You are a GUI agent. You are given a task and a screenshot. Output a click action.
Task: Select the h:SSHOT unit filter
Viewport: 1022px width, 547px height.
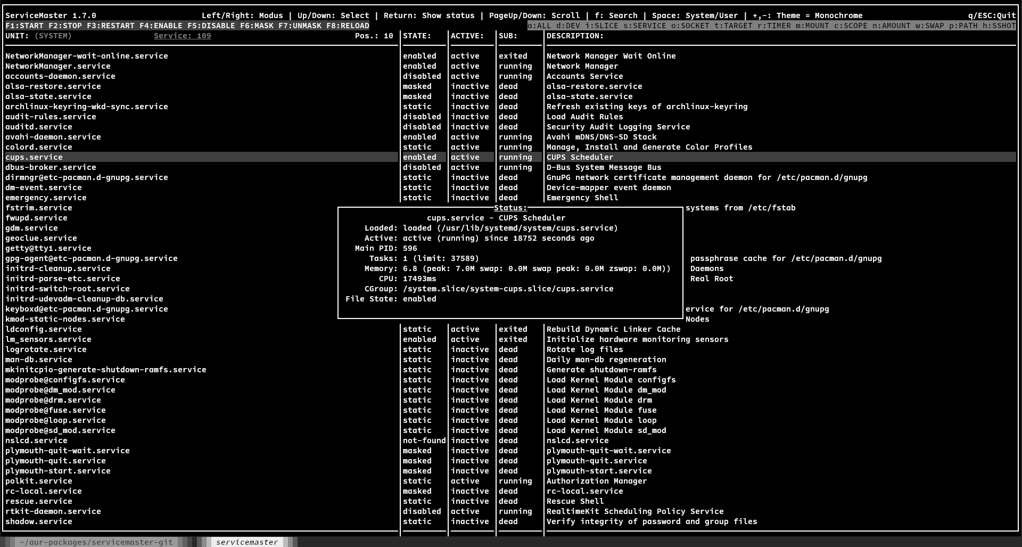coord(999,26)
